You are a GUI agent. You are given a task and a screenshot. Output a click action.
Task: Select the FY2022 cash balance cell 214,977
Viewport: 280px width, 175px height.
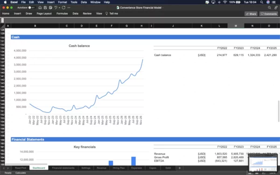tap(222, 55)
